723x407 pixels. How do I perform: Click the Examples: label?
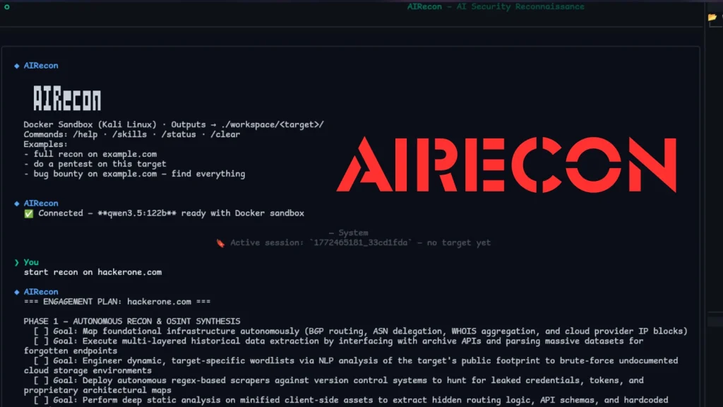[x=46, y=144]
